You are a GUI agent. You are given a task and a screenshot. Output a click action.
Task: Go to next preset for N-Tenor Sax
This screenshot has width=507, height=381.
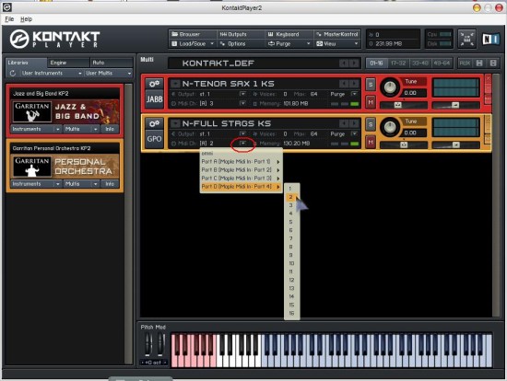pyautogui.click(x=354, y=84)
